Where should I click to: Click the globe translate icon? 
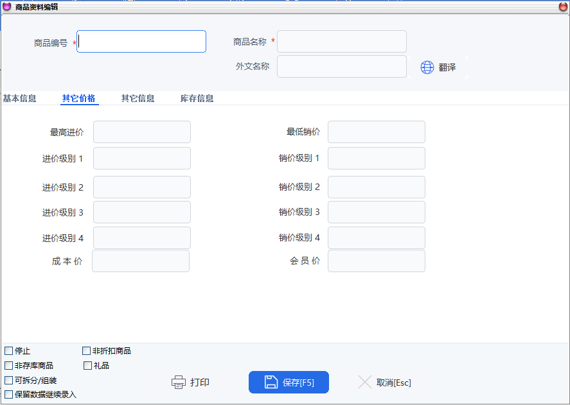[x=427, y=67]
